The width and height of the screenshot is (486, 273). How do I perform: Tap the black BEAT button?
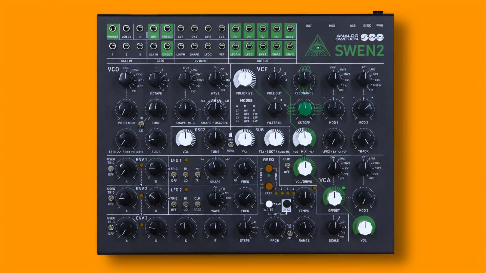286,204
